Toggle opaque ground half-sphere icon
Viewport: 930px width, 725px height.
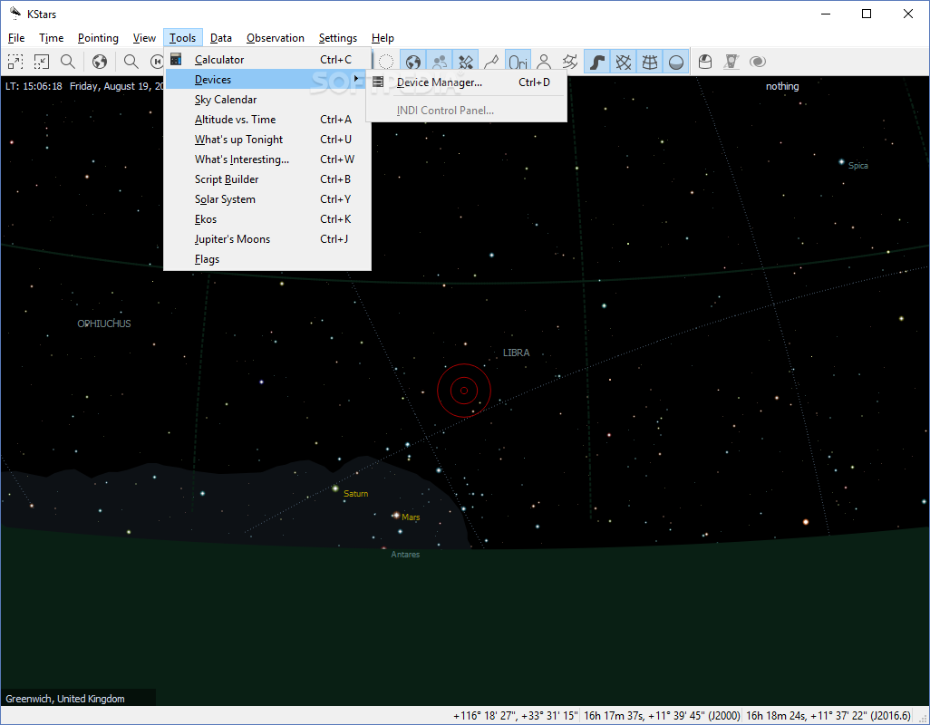coord(675,62)
